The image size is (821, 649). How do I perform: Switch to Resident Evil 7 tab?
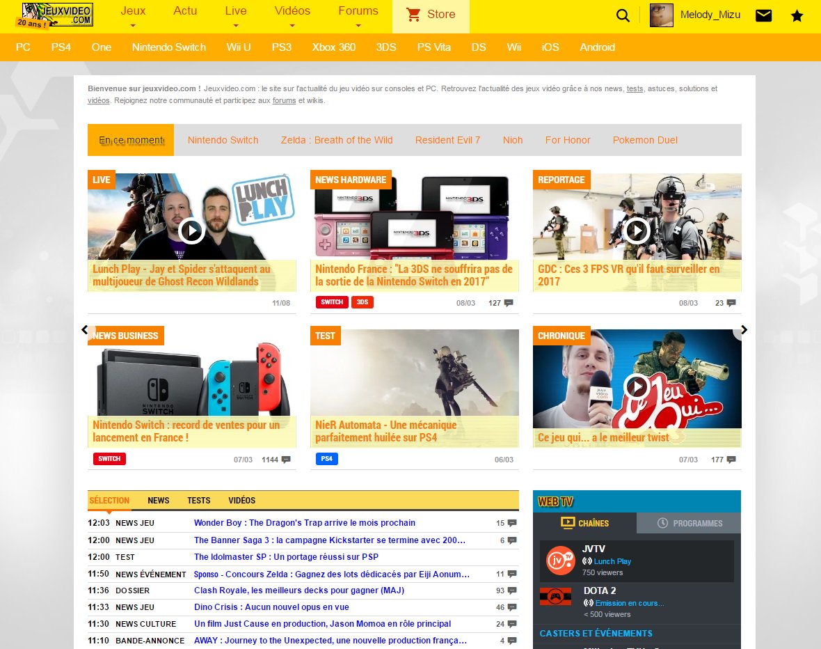tap(447, 140)
